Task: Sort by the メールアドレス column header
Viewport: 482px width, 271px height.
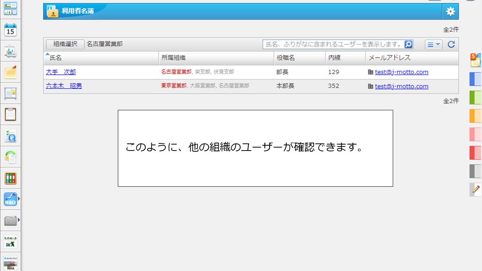Action: pos(412,58)
